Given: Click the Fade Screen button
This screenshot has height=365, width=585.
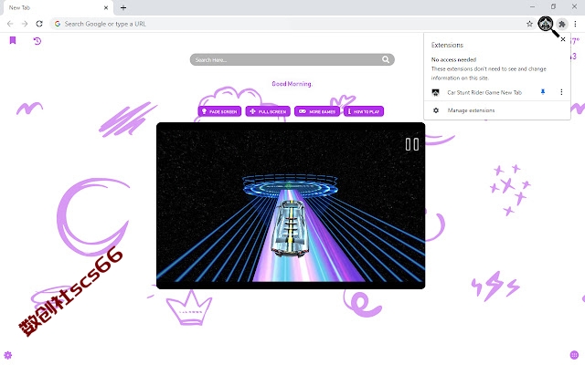Looking at the screenshot, I should (219, 111).
